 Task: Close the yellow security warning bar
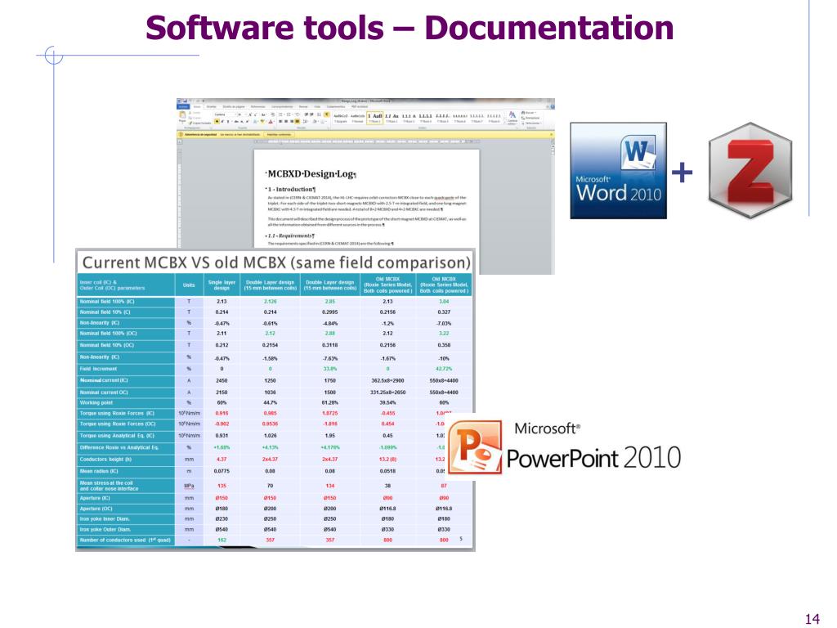coord(552,135)
